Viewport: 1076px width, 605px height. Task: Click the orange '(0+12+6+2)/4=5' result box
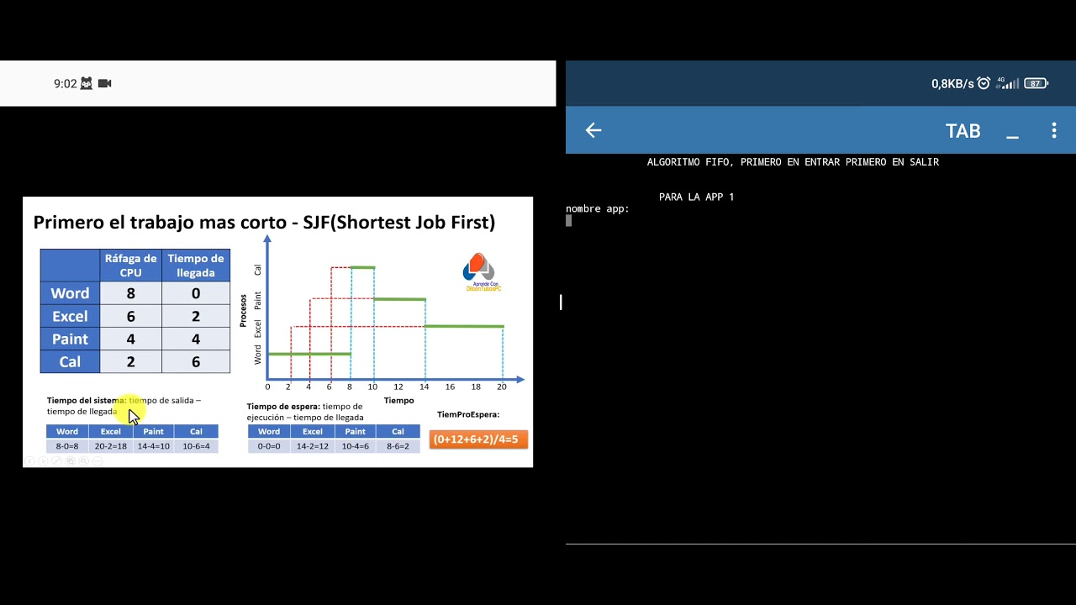478,439
